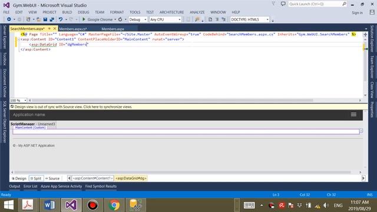Click the Avira antivirus tray icon
This screenshot has width=377, height=212.
(282, 206)
